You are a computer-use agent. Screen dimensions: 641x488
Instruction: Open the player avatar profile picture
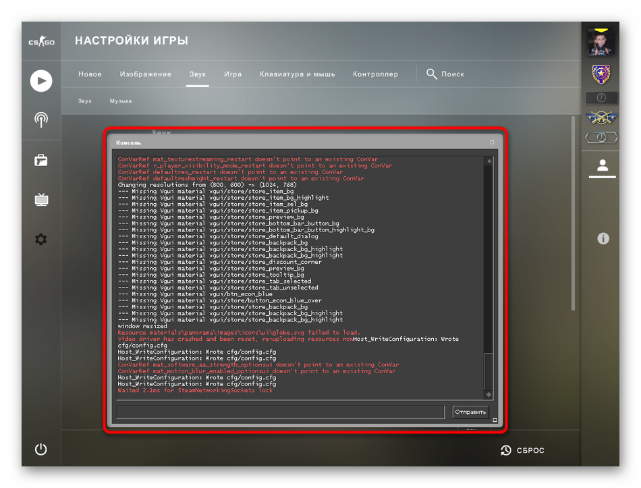[601, 43]
